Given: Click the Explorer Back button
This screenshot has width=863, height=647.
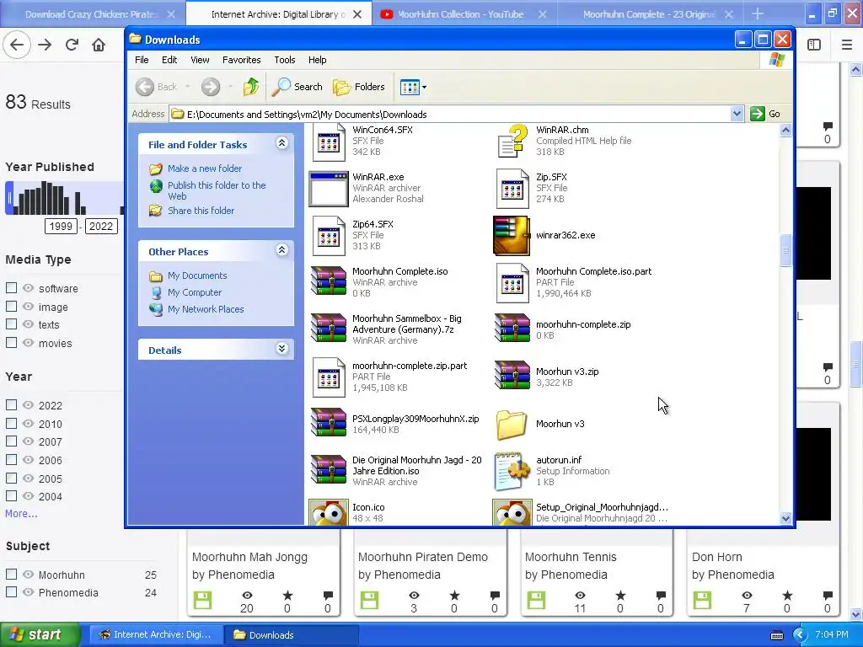Looking at the screenshot, I should click(x=157, y=87).
